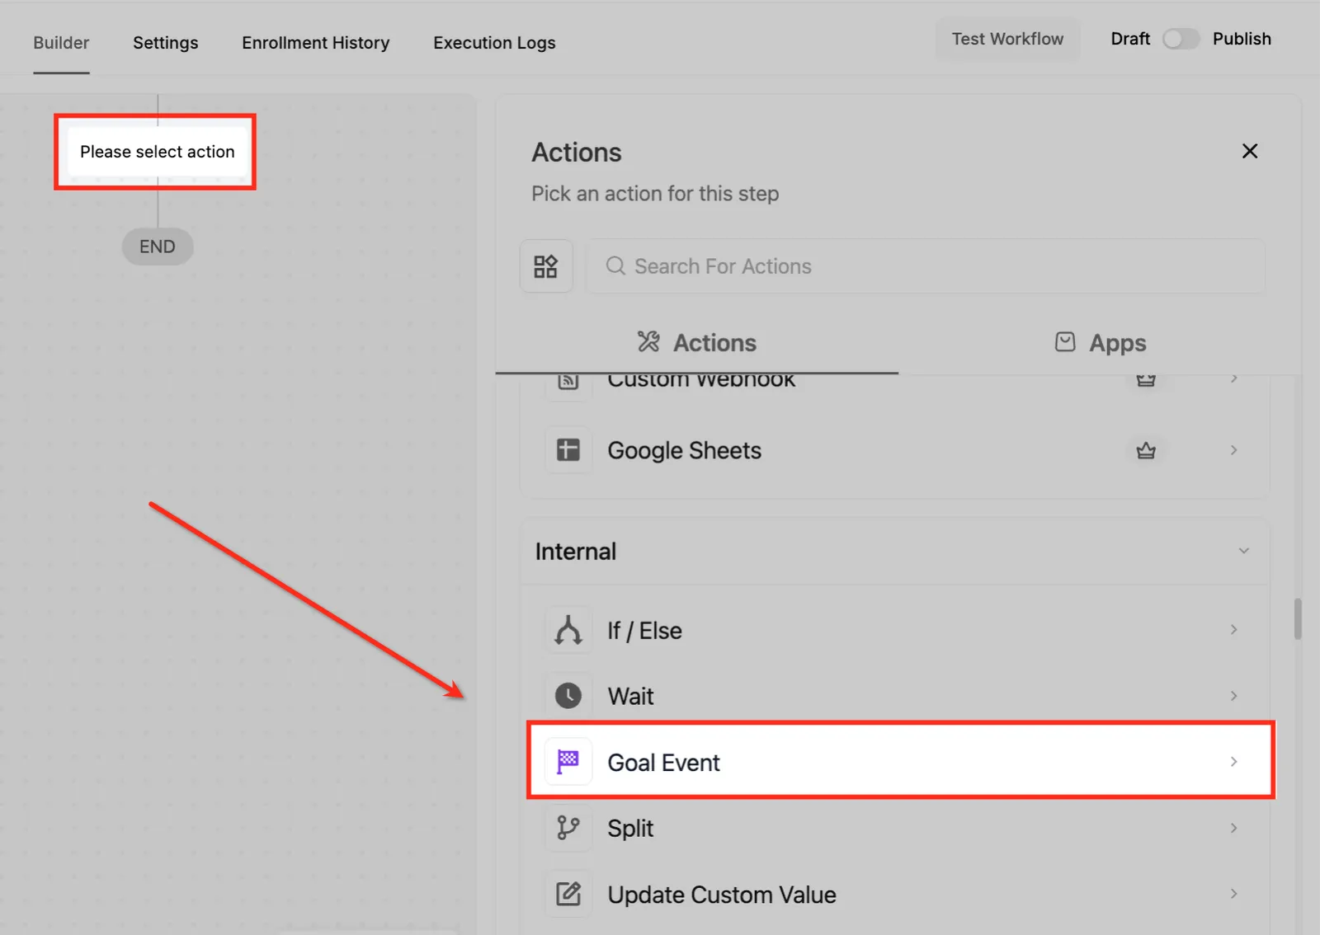The width and height of the screenshot is (1320, 935).
Task: Click the Wait clock icon
Action: pyautogui.click(x=568, y=696)
